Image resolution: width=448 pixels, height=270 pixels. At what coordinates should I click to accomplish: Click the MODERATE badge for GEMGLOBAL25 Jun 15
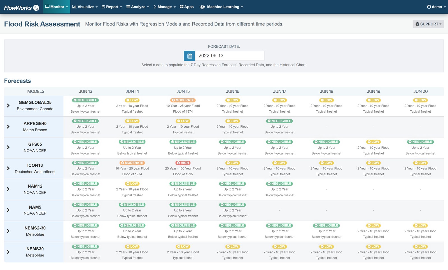[x=183, y=100]
